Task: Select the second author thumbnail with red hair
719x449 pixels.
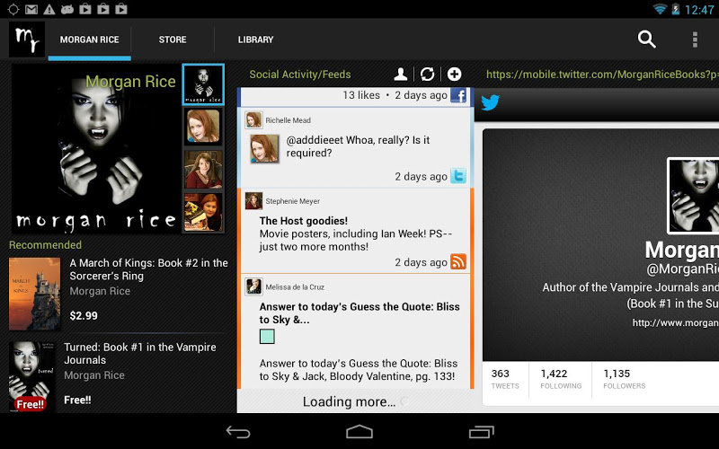Action: click(203, 127)
